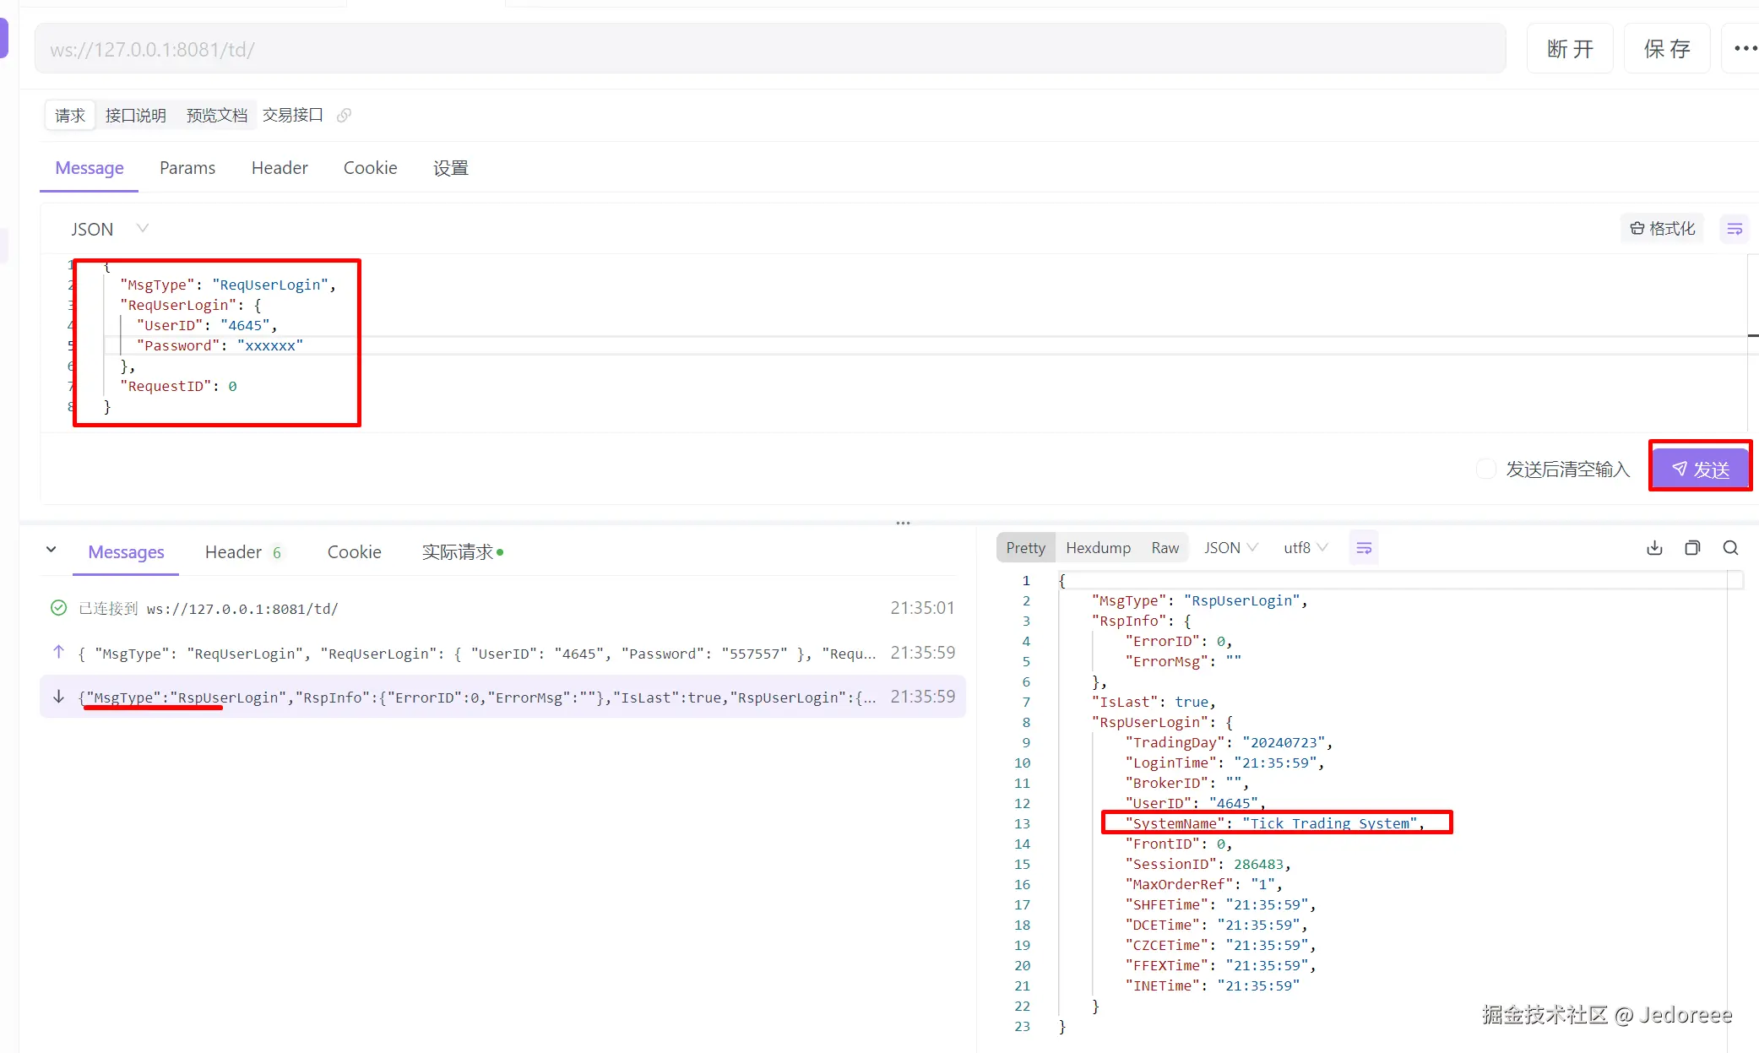1759x1053 pixels.
Task: Open the three-dots more options menu
Action: (x=1745, y=49)
